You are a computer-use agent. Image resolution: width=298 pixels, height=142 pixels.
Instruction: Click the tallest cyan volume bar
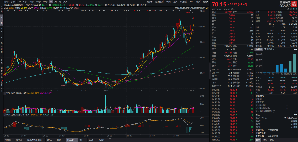[x=105, y=105]
